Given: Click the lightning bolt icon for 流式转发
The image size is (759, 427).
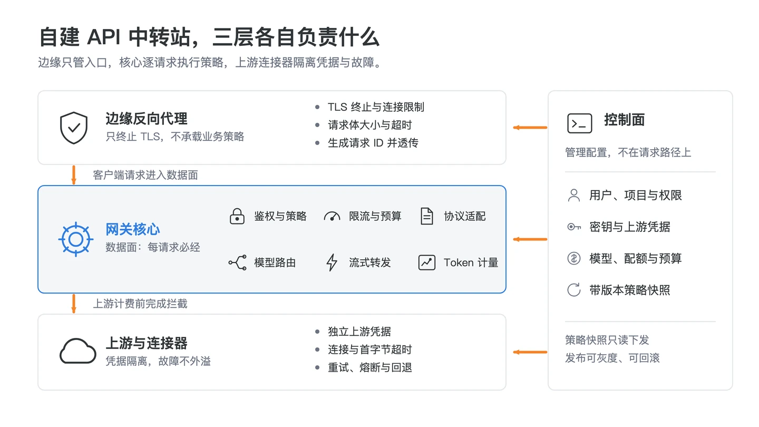Looking at the screenshot, I should coord(332,263).
